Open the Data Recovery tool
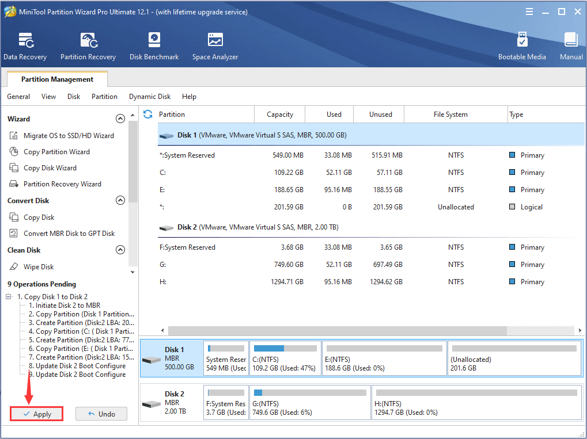Image resolution: width=587 pixels, height=439 pixels. coord(25,47)
